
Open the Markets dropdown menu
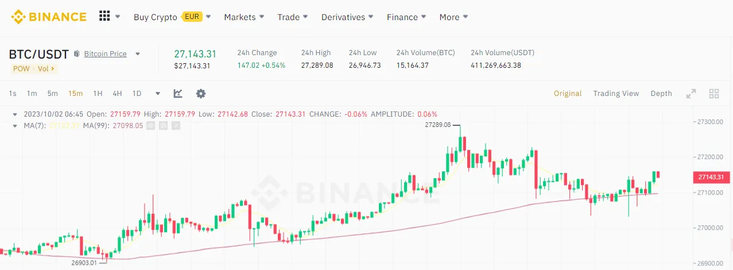(244, 17)
